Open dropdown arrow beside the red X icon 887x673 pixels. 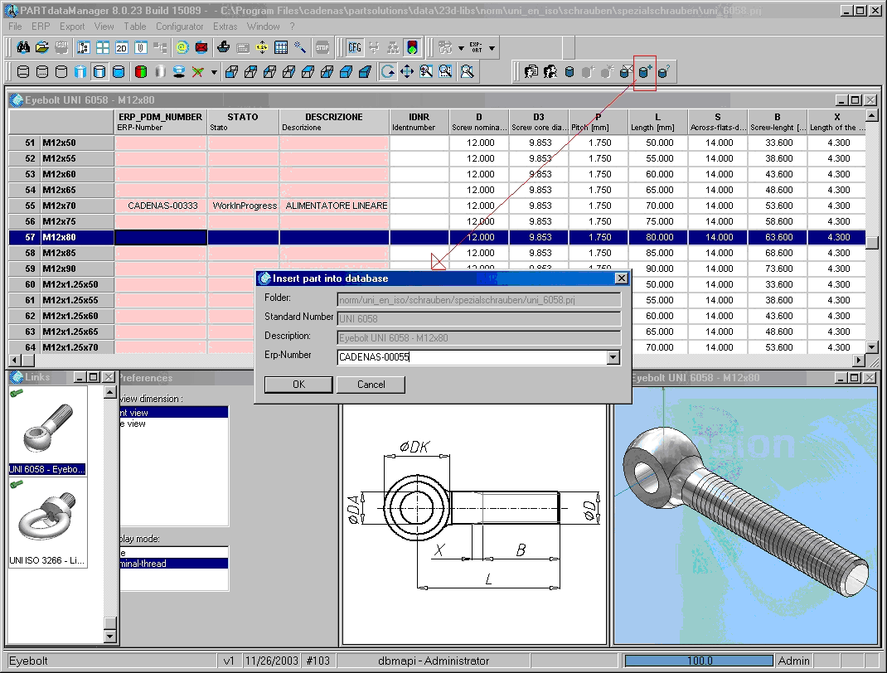coord(214,72)
